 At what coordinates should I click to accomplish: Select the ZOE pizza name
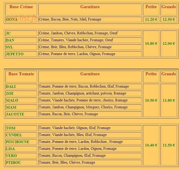coord(10,93)
